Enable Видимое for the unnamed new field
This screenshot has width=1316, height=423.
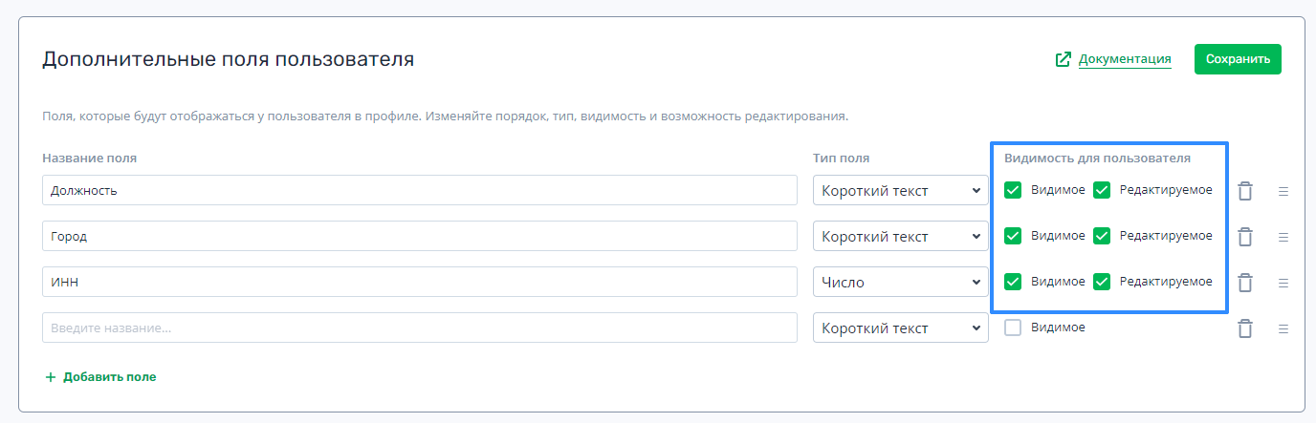point(1013,328)
